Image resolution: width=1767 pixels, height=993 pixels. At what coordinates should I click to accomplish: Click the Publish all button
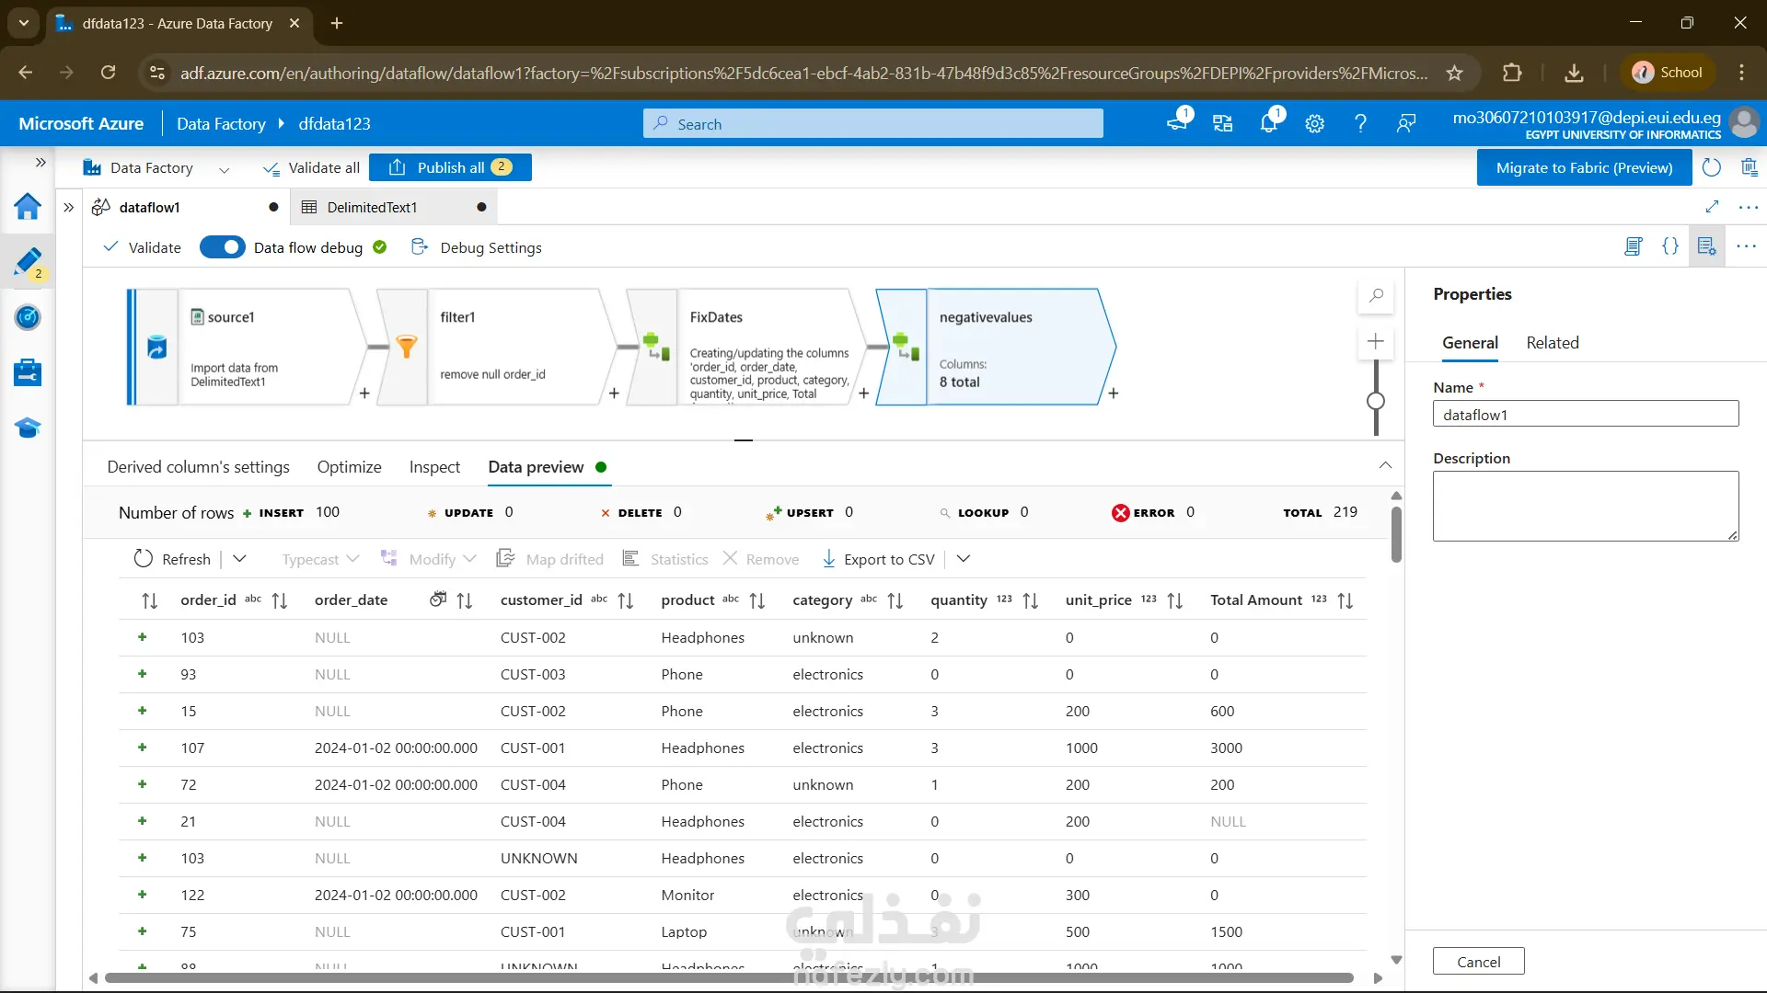(450, 167)
